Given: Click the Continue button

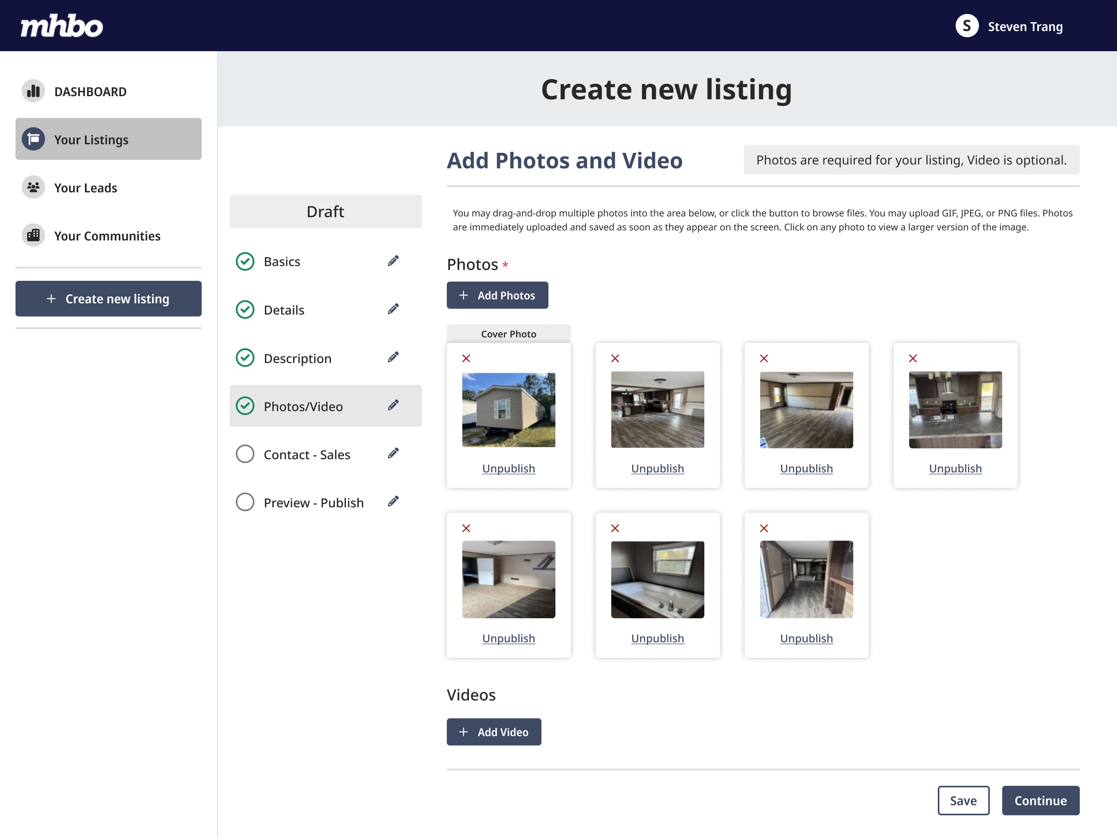Looking at the screenshot, I should coord(1040,801).
